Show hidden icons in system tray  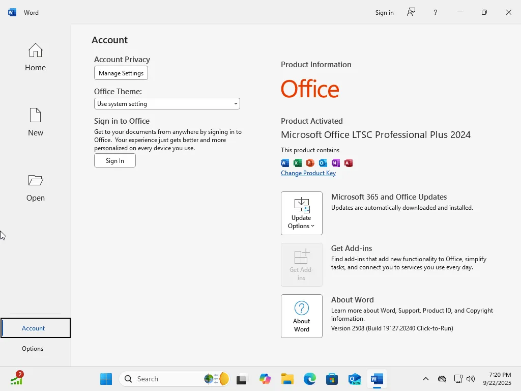426,379
